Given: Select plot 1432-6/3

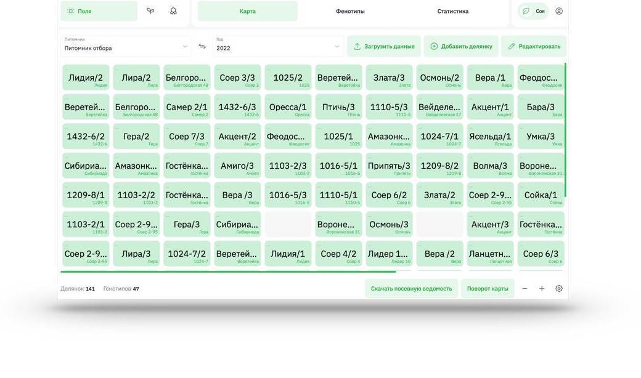Looking at the screenshot, I should pos(237,107).
